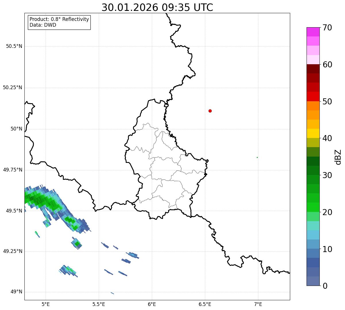Viewport: 345px width, 310px height.
Task: Click the colorbar tick value 20
Action: [327, 212]
